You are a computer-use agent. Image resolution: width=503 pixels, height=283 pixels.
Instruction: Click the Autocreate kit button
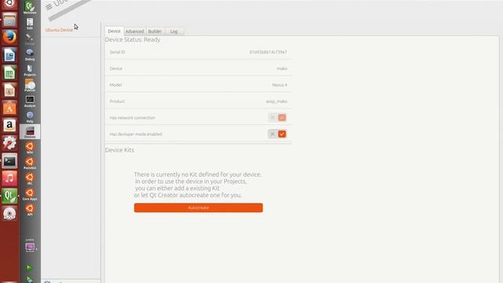point(198,208)
